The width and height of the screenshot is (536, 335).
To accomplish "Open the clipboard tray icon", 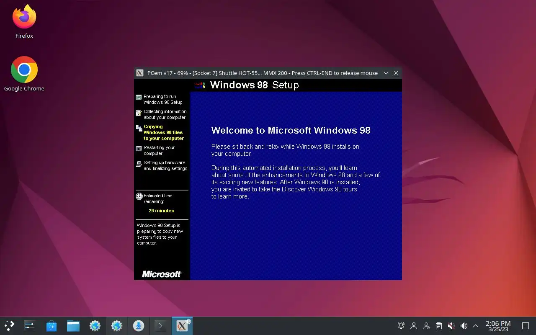I will [439, 326].
